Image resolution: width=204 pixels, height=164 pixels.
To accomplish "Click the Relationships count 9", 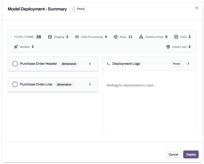I will [x=166, y=37].
